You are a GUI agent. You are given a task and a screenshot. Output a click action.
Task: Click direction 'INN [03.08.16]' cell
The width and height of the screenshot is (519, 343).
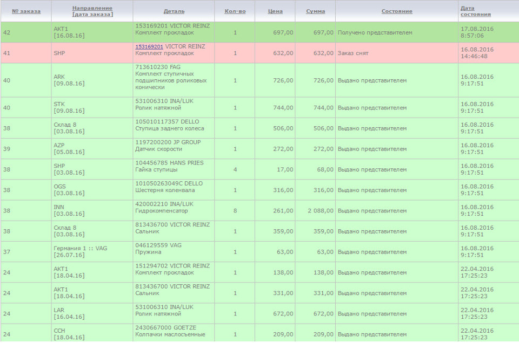coord(92,211)
